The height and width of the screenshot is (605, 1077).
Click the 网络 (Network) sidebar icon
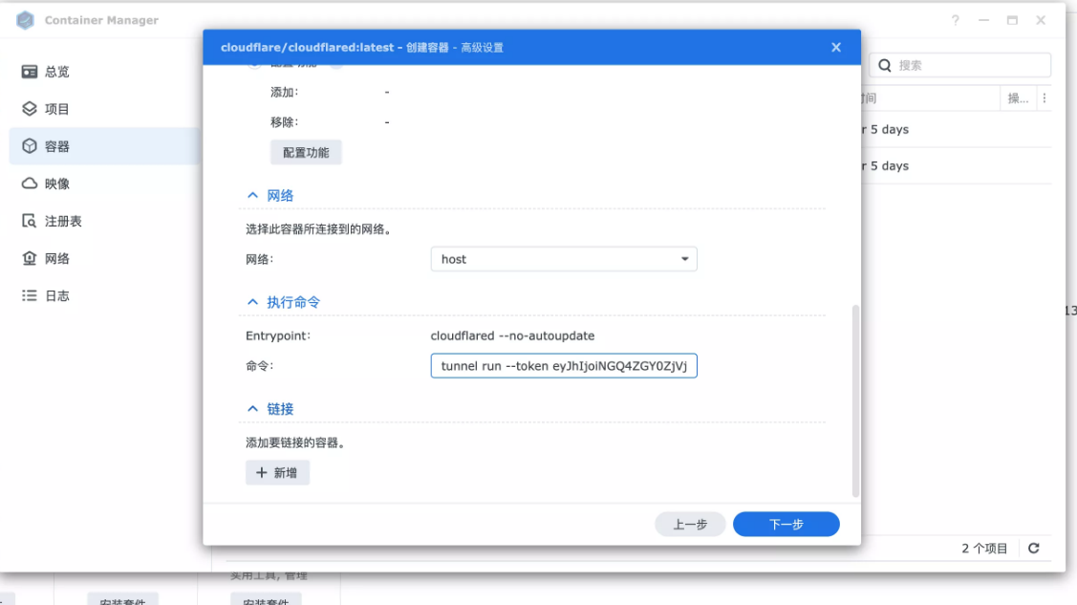tap(26, 257)
